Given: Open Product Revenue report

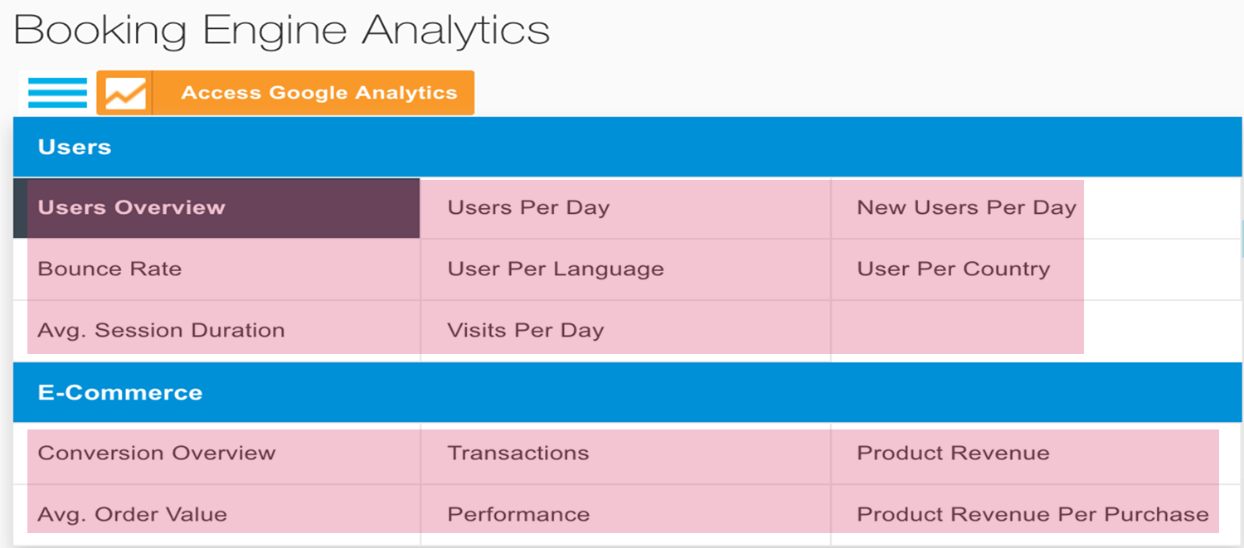Looking at the screenshot, I should click(1036, 453).
